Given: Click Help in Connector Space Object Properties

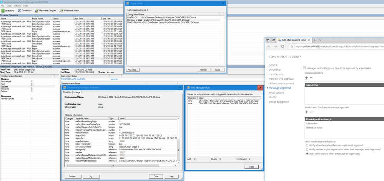Looking at the screenshot, I should click(x=171, y=176).
